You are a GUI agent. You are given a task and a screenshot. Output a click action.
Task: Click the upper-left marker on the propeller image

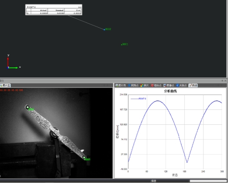point(28,107)
